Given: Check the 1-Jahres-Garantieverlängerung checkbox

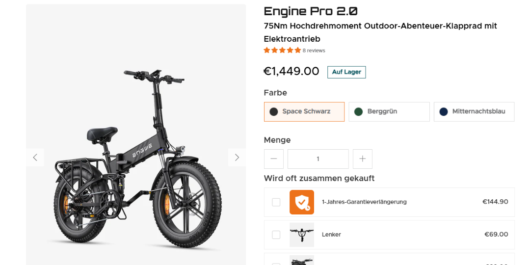Looking at the screenshot, I should [276, 202].
